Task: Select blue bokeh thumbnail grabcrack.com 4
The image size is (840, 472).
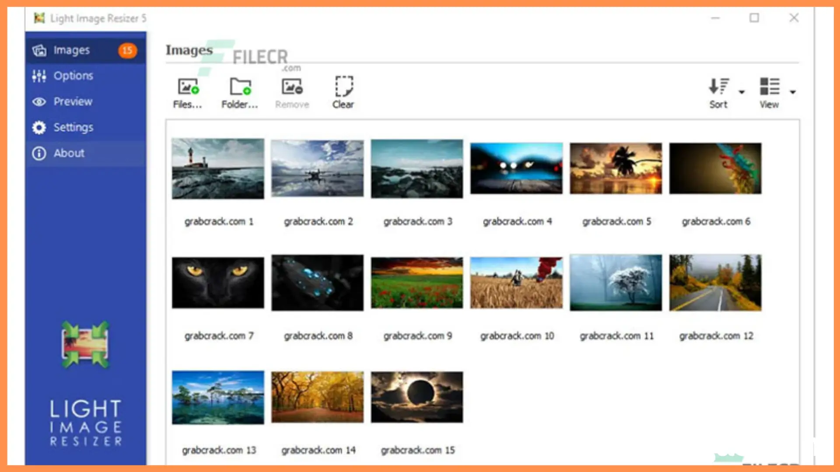Action: 516,168
